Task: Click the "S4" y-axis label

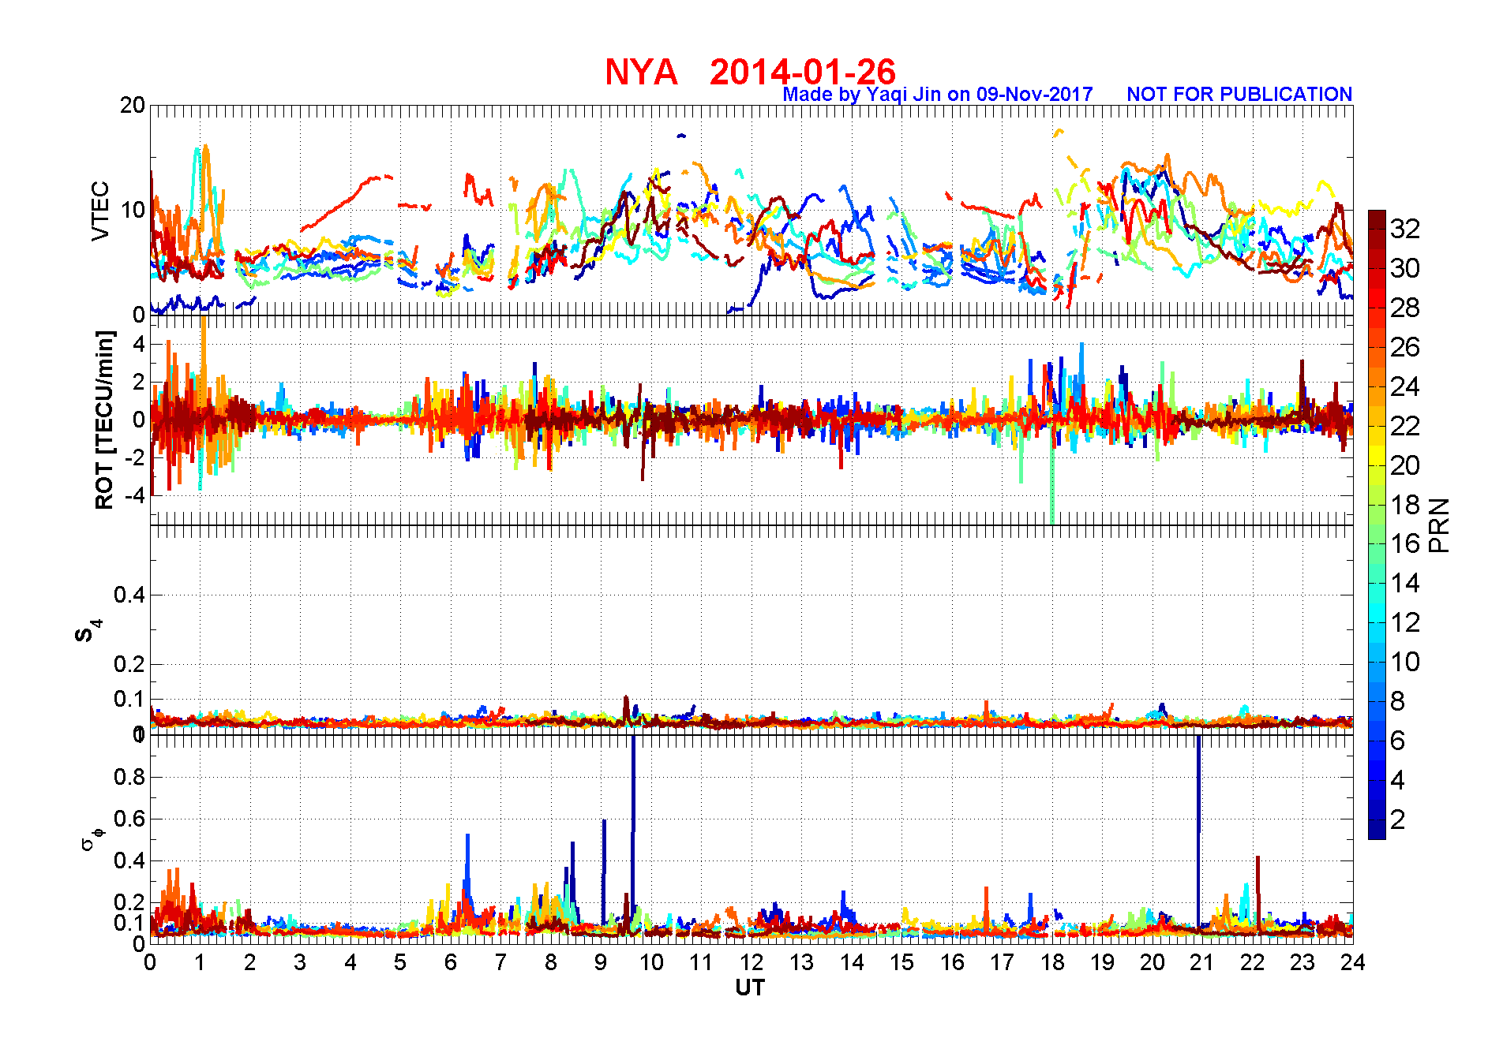Action: pos(88,631)
